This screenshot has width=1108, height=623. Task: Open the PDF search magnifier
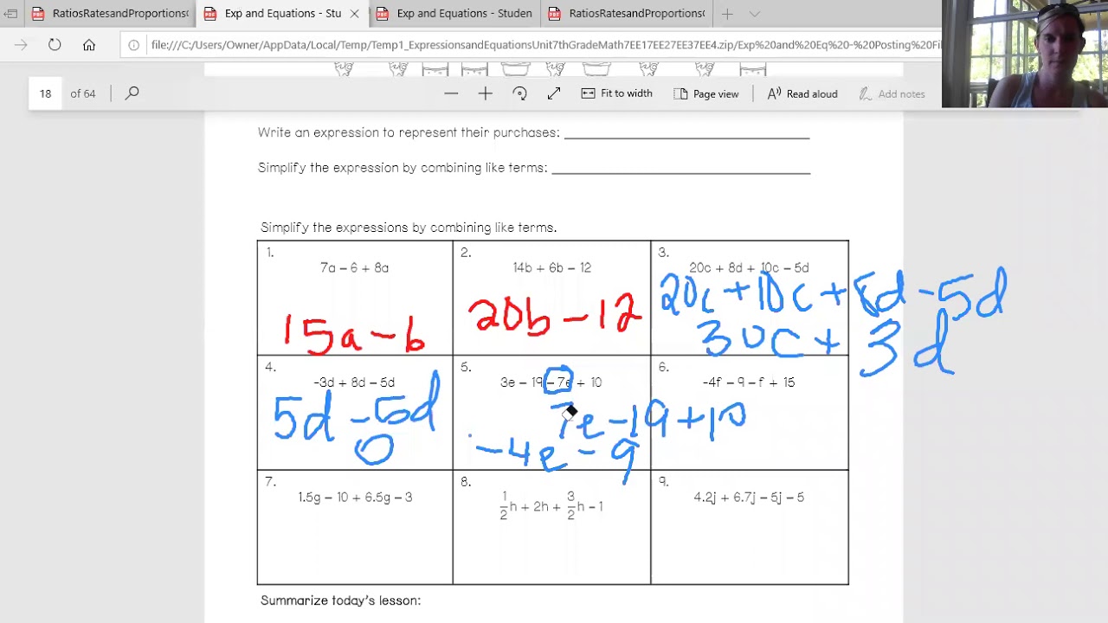[132, 93]
